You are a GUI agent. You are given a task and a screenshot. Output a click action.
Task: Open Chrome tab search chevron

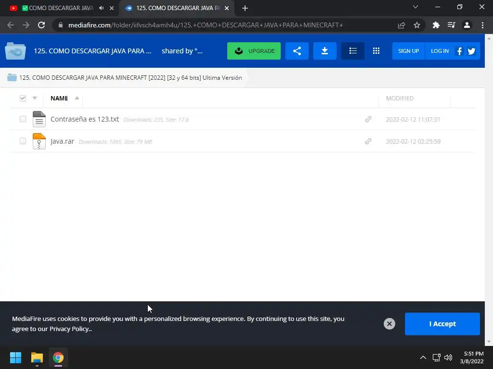(415, 7)
